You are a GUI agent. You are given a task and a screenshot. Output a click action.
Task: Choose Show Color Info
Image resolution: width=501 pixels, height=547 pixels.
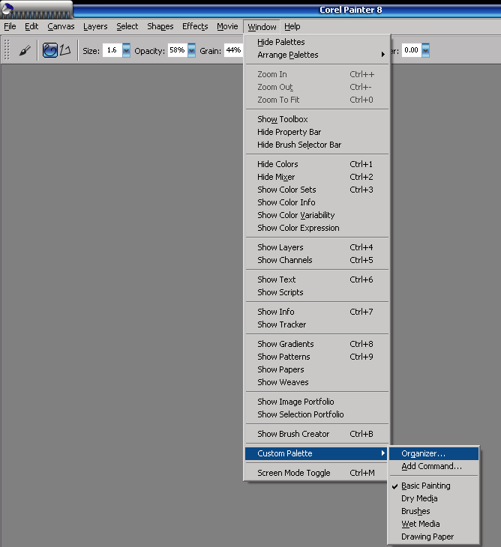(317, 202)
